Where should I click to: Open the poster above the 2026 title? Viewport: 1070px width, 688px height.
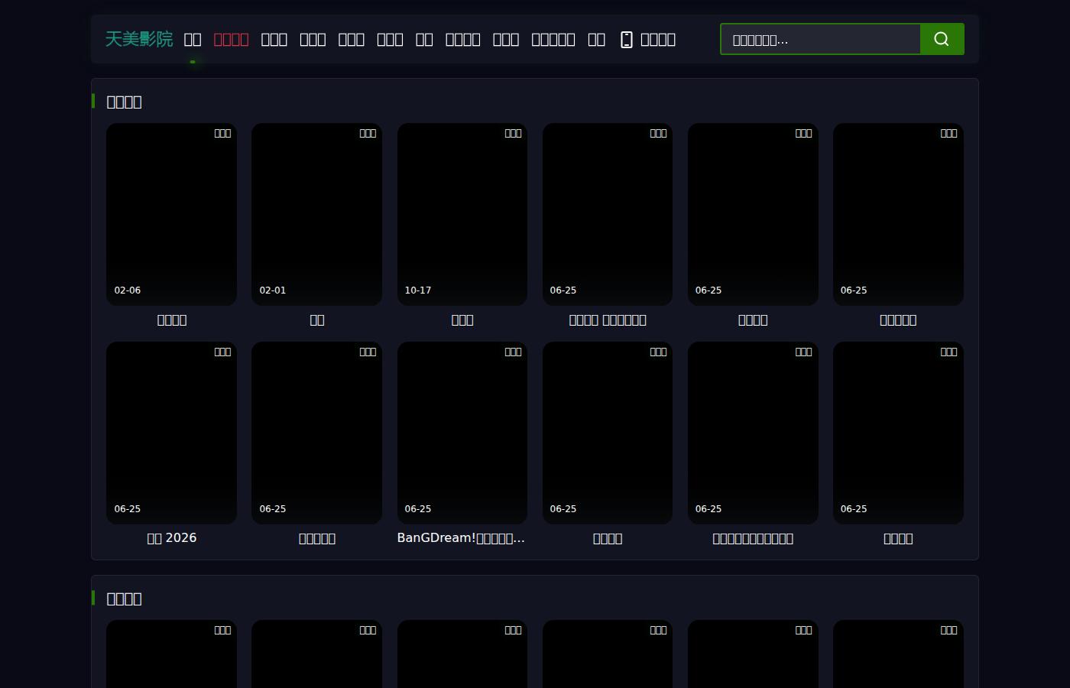[x=171, y=433]
